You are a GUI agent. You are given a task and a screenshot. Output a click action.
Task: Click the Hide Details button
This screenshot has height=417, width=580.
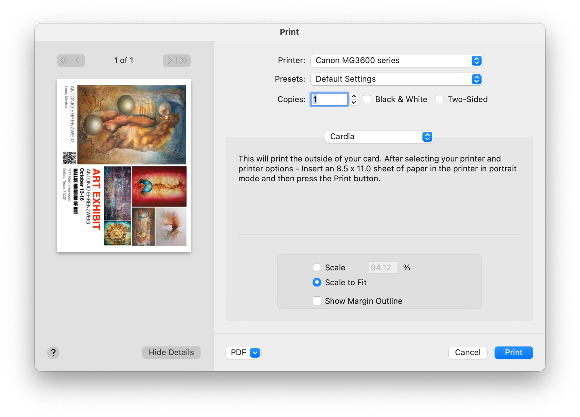point(171,352)
